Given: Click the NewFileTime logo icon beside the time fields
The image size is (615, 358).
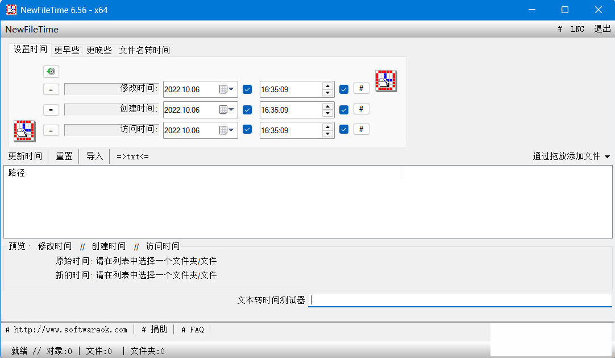Looking at the screenshot, I should [x=386, y=81].
